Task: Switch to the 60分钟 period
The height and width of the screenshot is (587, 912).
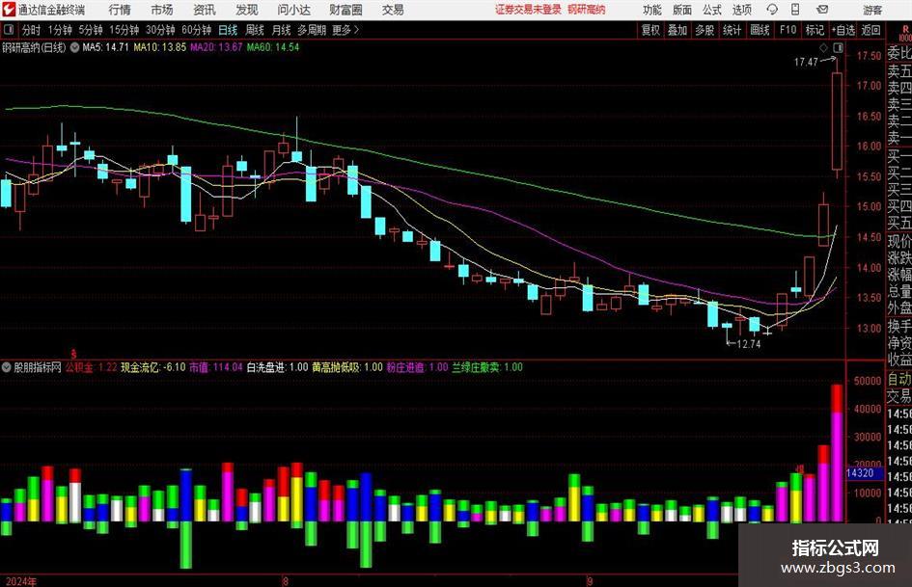Action: point(196,30)
